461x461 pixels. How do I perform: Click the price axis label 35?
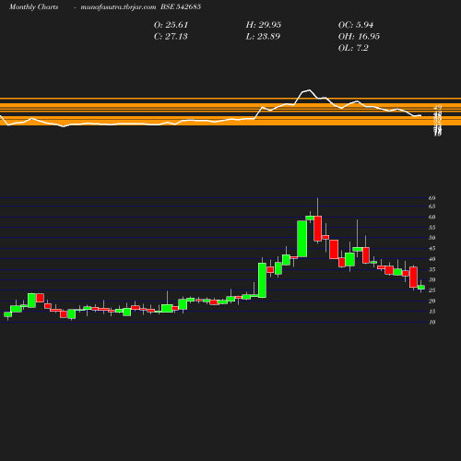tap(432, 269)
